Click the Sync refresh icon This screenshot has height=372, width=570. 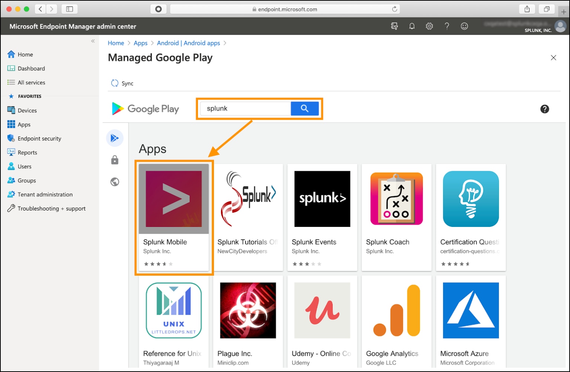point(115,83)
